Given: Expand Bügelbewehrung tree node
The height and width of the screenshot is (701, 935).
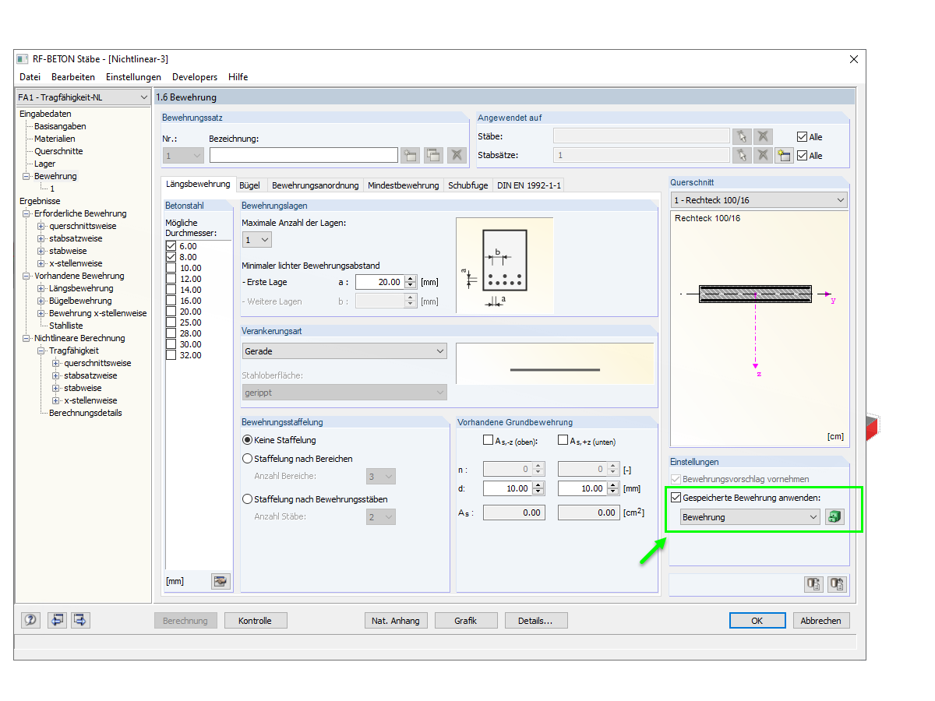Looking at the screenshot, I should [x=41, y=301].
